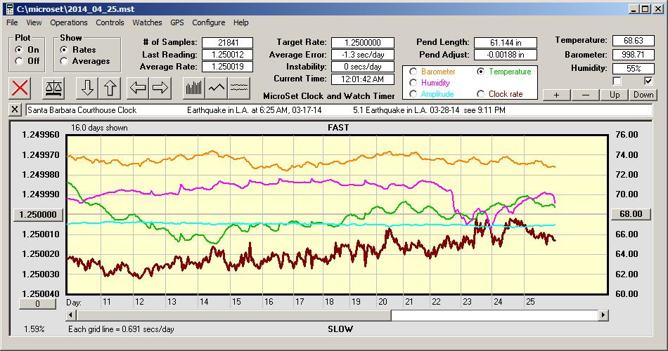
Task: Click the minus button
Action: tap(585, 95)
